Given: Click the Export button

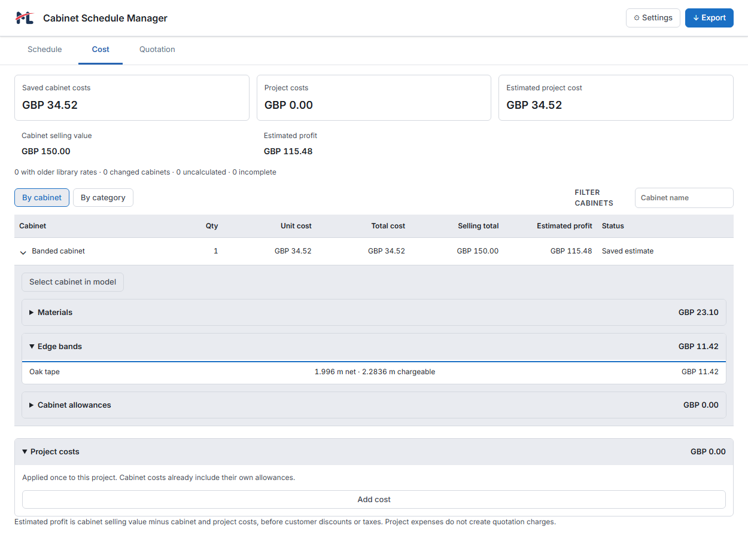Looking at the screenshot, I should tap(709, 18).
